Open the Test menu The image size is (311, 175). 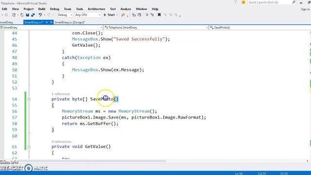coord(113,9)
